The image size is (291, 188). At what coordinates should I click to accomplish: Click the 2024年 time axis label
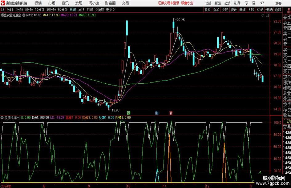(x=6, y=186)
